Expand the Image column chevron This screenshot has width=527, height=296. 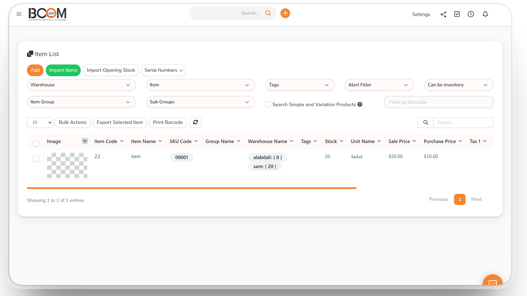pos(85,141)
